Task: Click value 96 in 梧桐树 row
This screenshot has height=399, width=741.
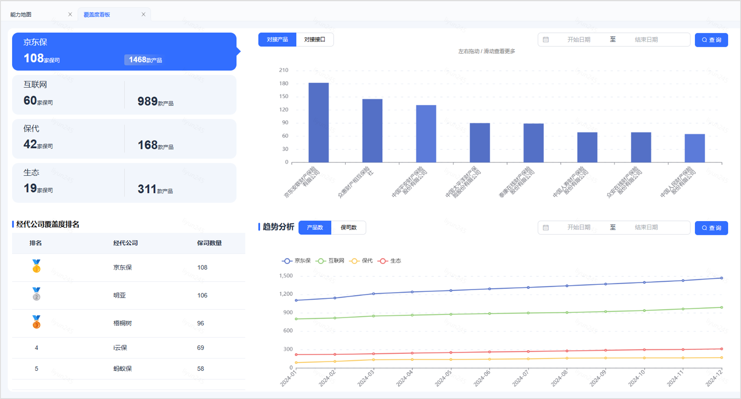Action: 200,323
